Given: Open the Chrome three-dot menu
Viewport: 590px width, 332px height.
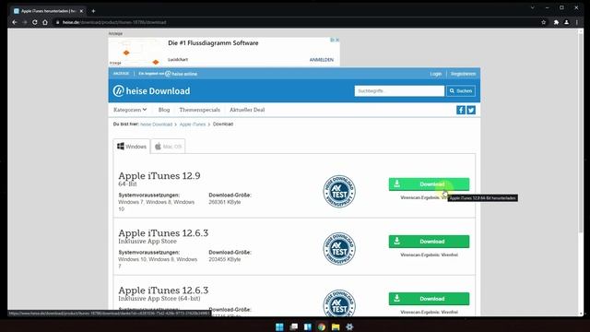Looking at the screenshot, I should coord(576,22).
